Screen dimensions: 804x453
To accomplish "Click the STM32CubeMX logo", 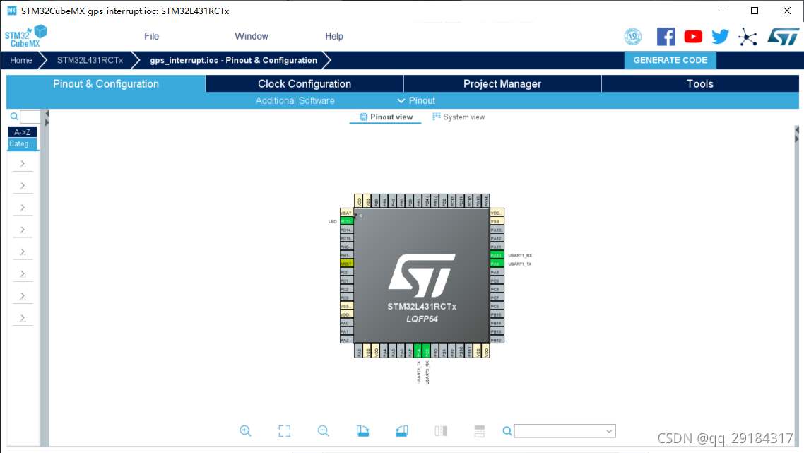I will [25, 37].
